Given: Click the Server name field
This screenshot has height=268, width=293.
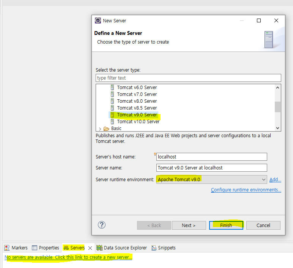Looking at the screenshot, I should [211, 168].
